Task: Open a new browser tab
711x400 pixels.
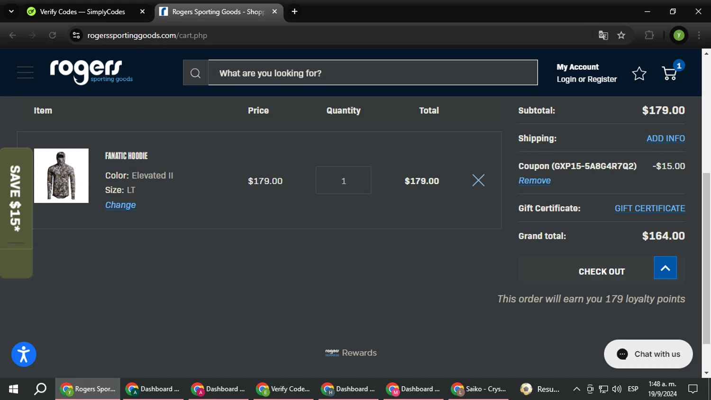Action: coord(294,11)
